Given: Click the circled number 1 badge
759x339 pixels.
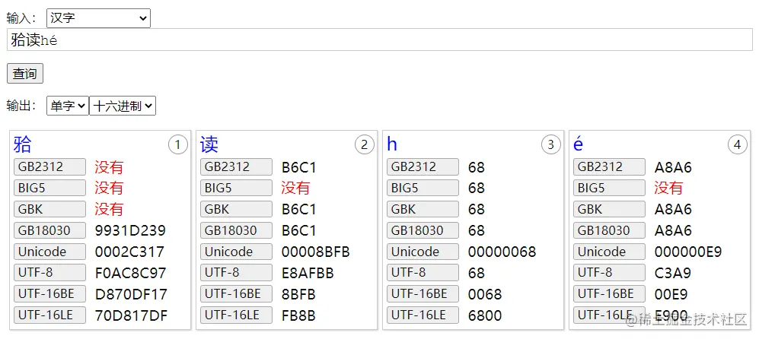Looking at the screenshot, I should pos(177,144).
